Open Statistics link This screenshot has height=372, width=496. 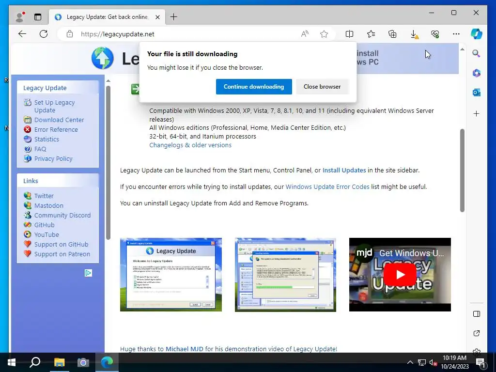(x=46, y=139)
